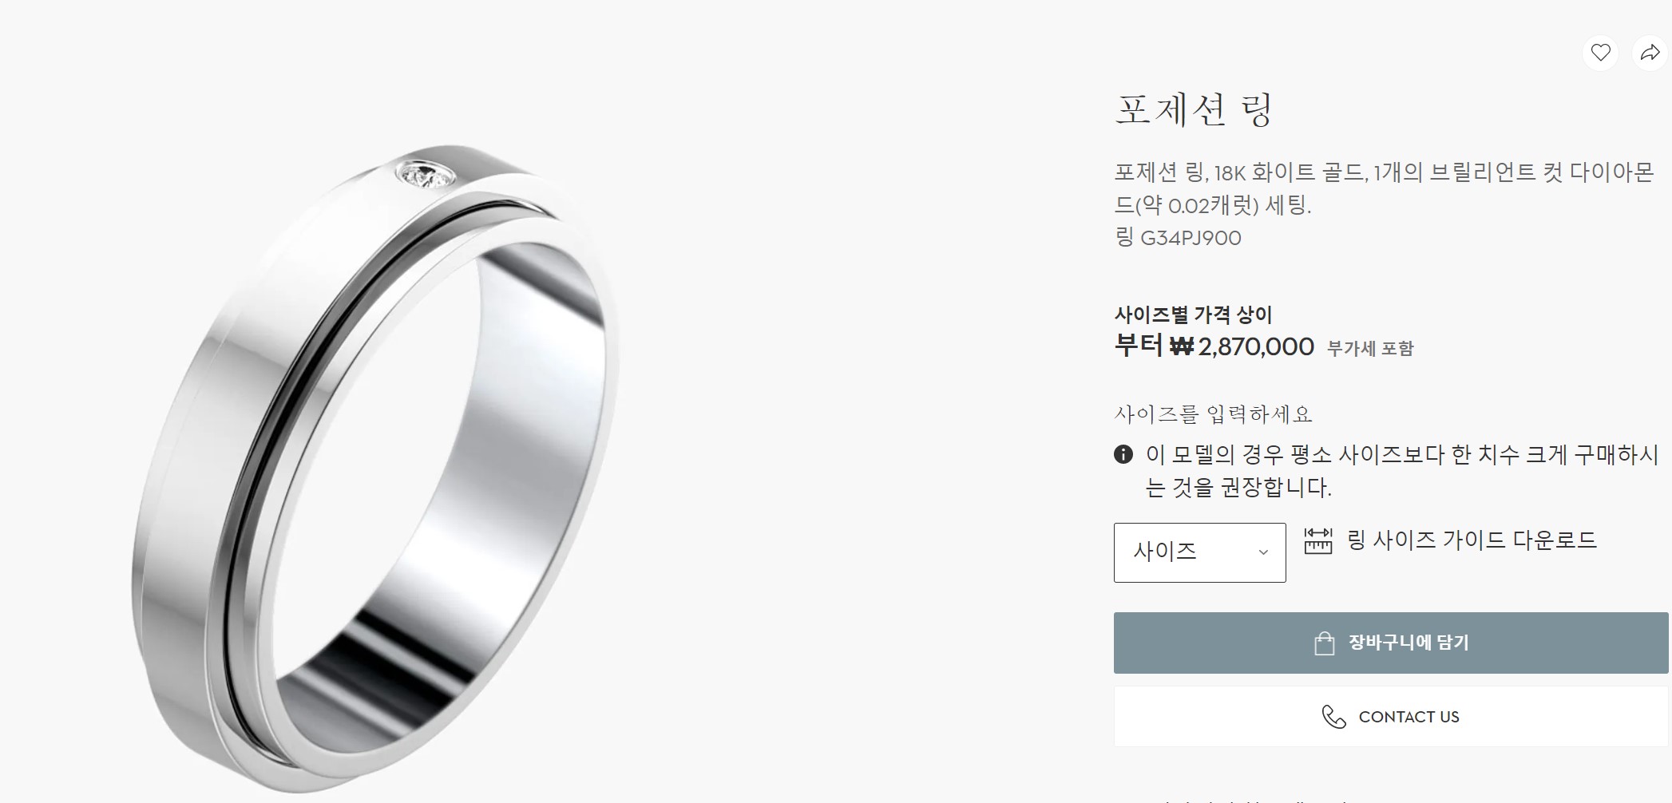This screenshot has height=803, width=1672.
Task: Click the ruler icon for size guide
Action: click(1318, 540)
